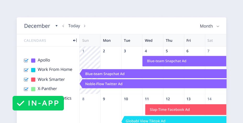
Task: Jump to Today
Action: (x=74, y=26)
